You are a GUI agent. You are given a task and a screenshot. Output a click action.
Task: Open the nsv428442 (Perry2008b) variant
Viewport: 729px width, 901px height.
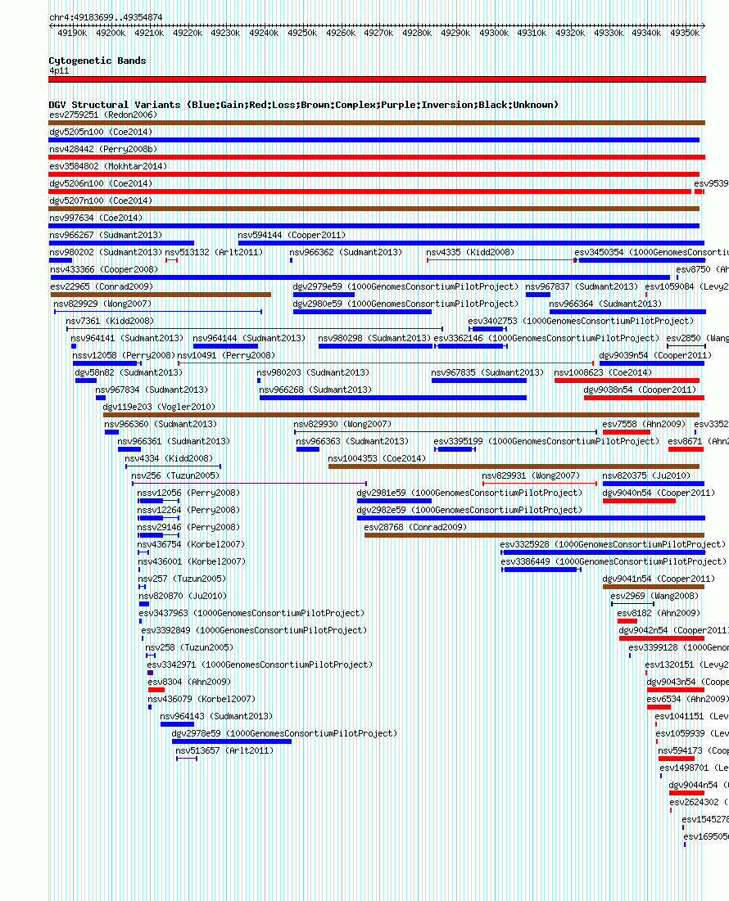(x=103, y=150)
